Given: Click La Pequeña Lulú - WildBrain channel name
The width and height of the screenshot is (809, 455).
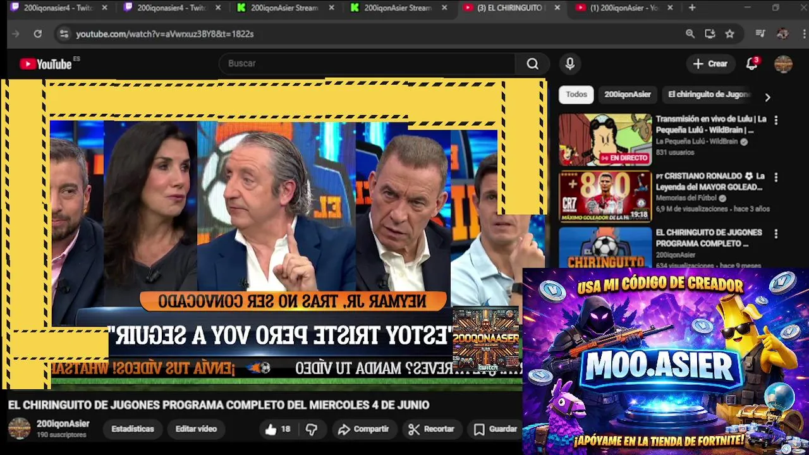Looking at the screenshot, I should [696, 142].
